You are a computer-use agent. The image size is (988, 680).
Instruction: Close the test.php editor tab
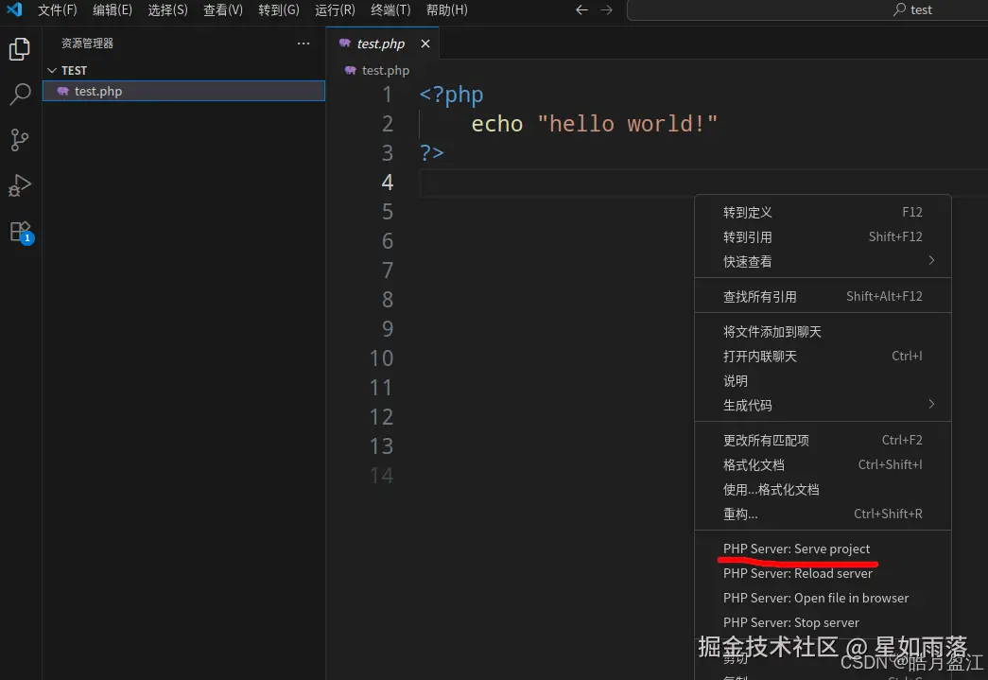[425, 44]
